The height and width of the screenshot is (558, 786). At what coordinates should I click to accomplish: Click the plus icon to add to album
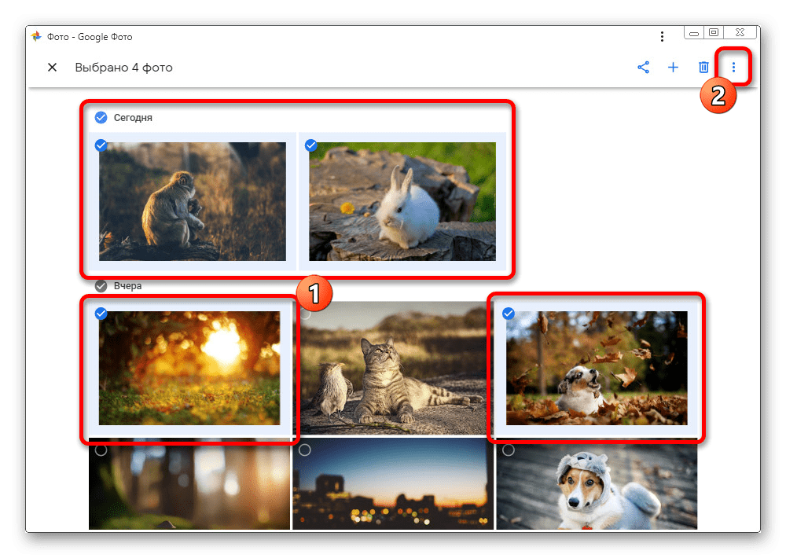point(673,68)
